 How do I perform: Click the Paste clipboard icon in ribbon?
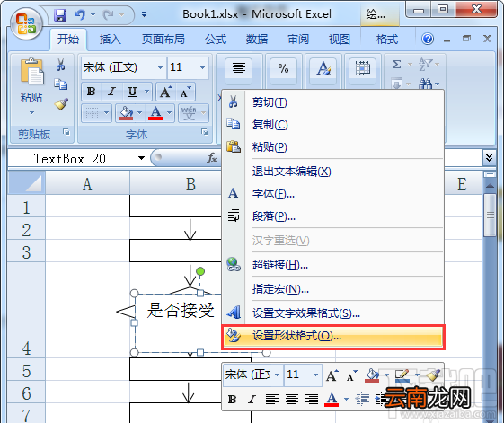click(x=31, y=72)
